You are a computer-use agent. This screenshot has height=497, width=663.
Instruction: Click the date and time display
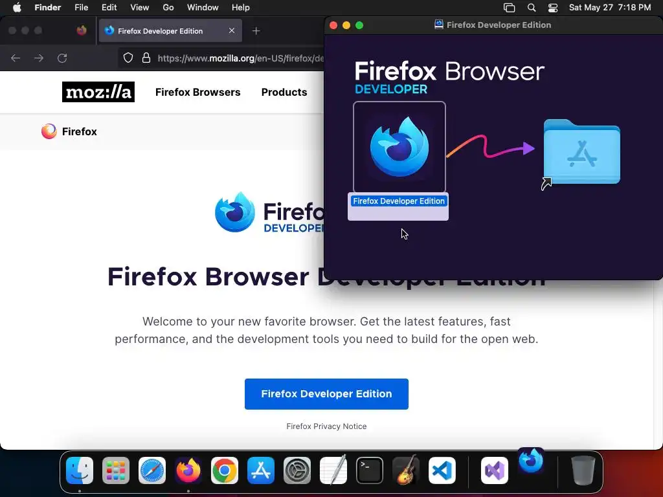click(x=610, y=8)
